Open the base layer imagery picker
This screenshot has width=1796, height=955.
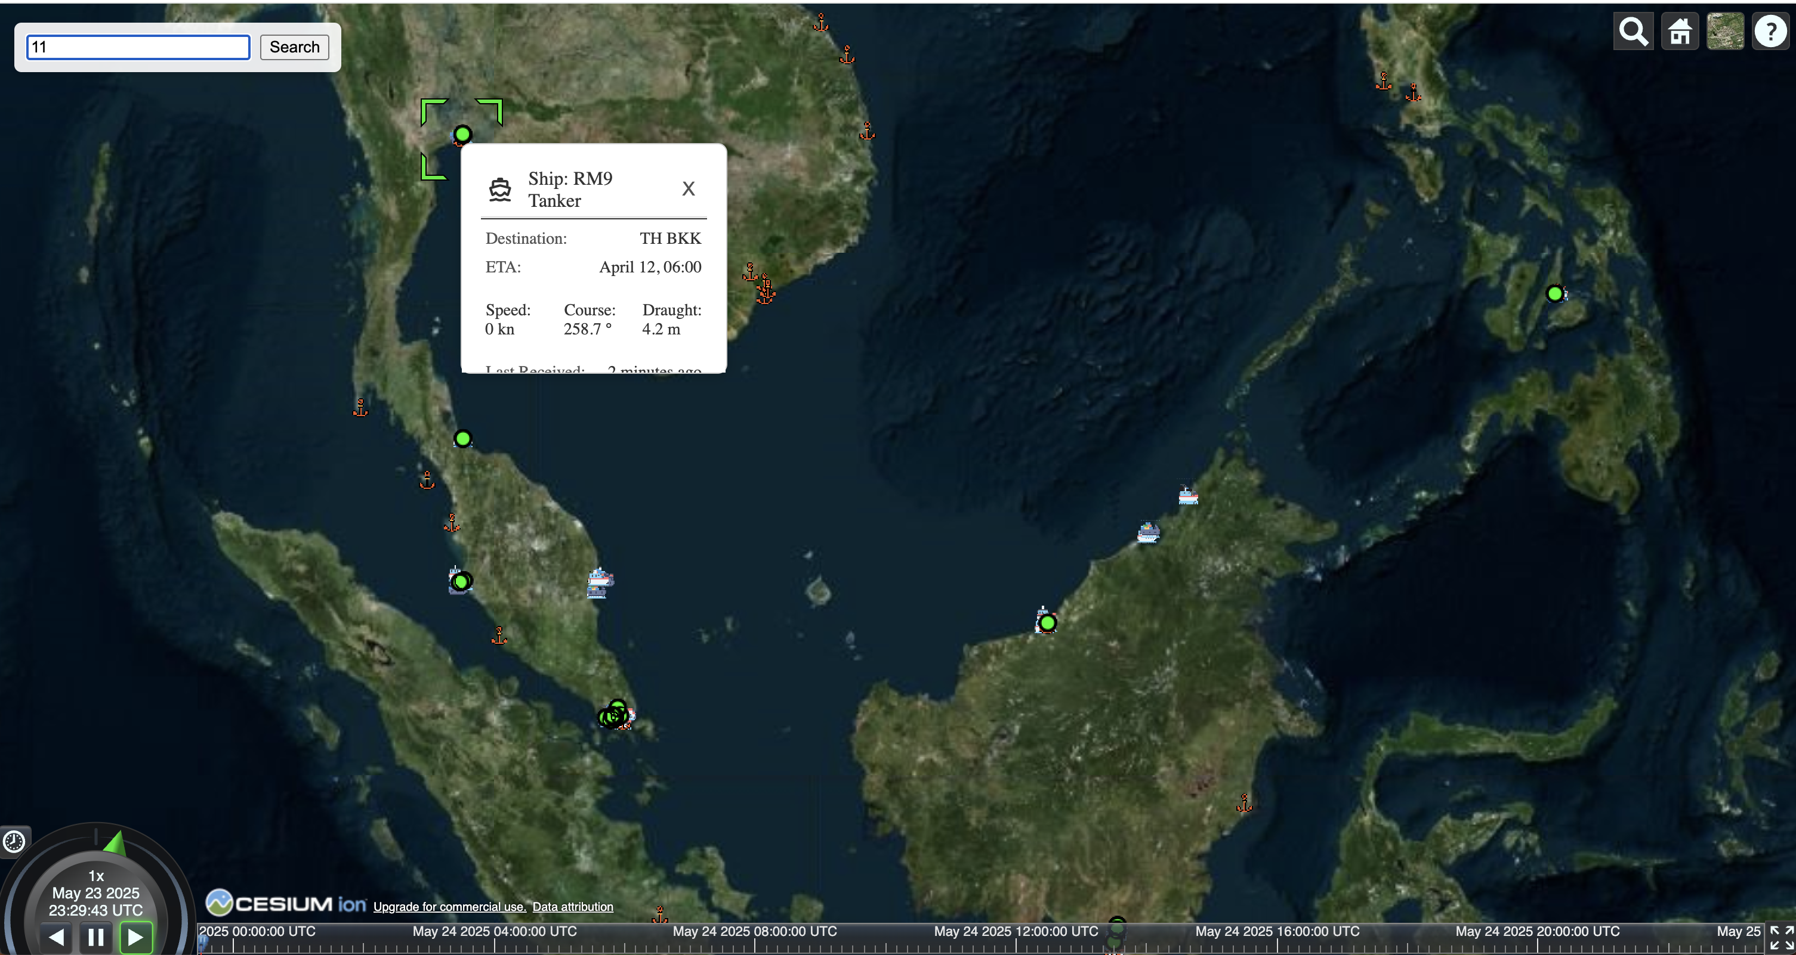(1725, 32)
